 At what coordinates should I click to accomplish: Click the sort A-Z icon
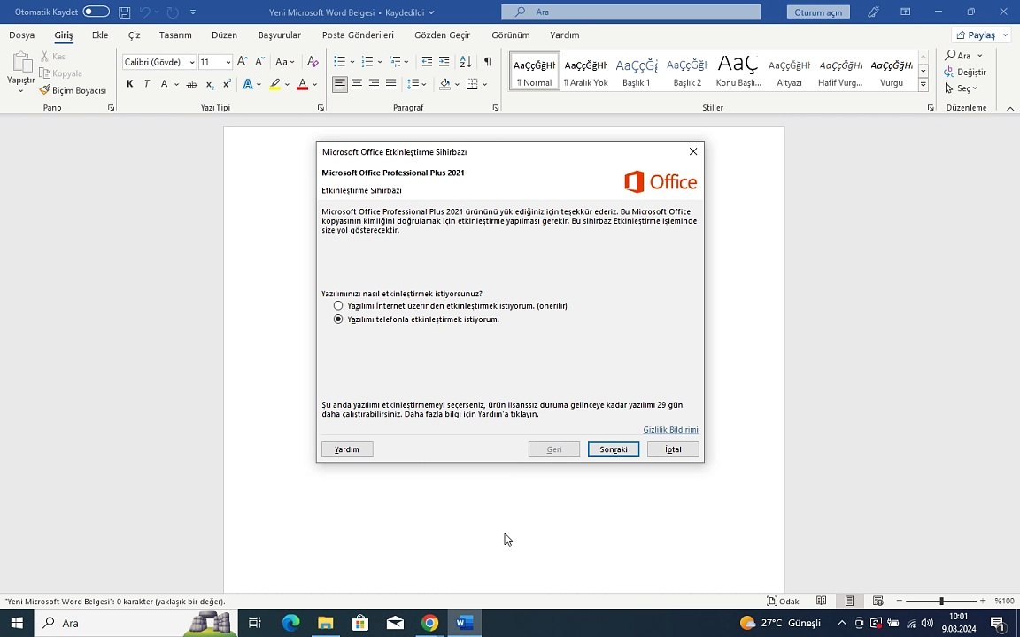point(466,62)
